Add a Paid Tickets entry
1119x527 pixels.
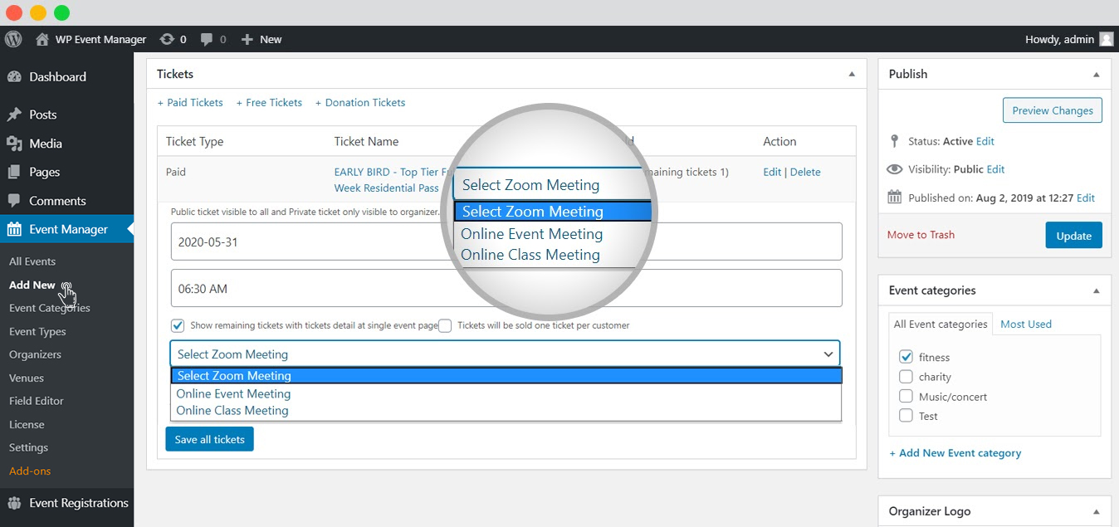click(x=190, y=103)
